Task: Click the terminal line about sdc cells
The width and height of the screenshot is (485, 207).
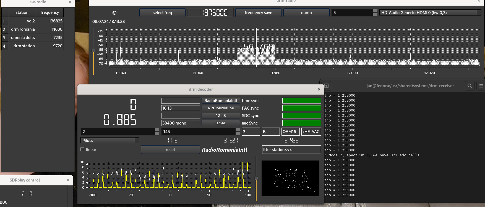Action: pos(372,155)
